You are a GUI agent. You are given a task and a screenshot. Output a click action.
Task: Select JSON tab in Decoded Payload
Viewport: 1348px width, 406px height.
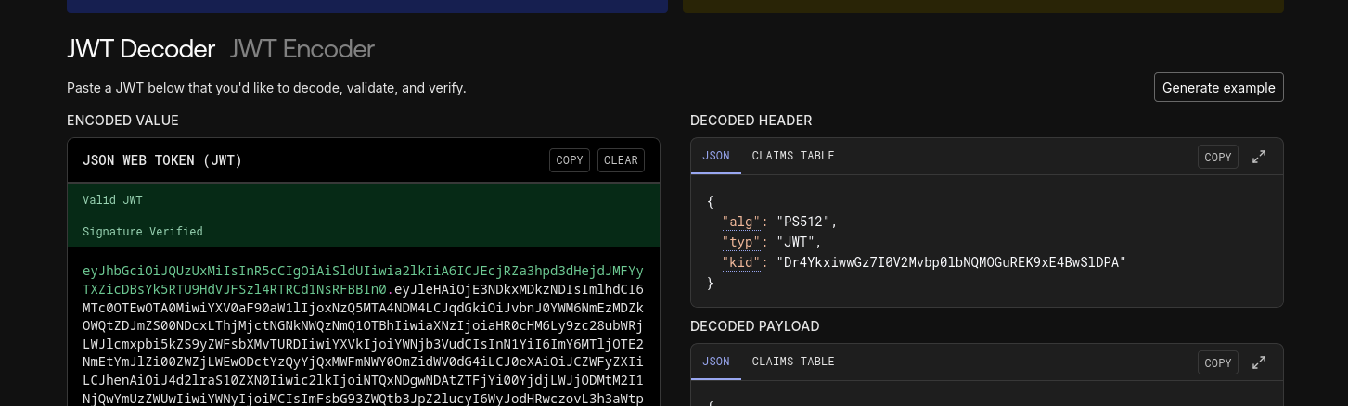pos(716,362)
